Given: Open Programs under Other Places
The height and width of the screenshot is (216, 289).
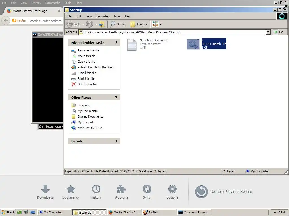Looking at the screenshot, I should click(84, 105).
